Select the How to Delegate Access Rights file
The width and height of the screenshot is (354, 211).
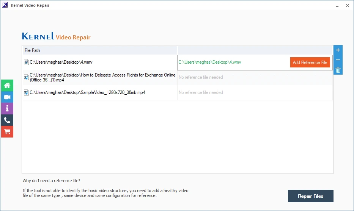point(102,77)
